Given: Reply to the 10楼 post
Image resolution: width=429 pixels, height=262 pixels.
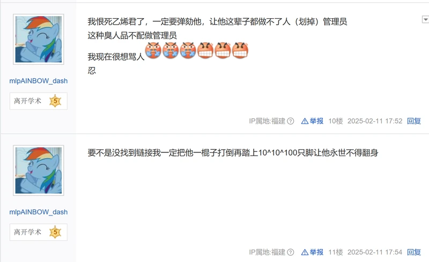Looking at the screenshot, I should 413,121.
